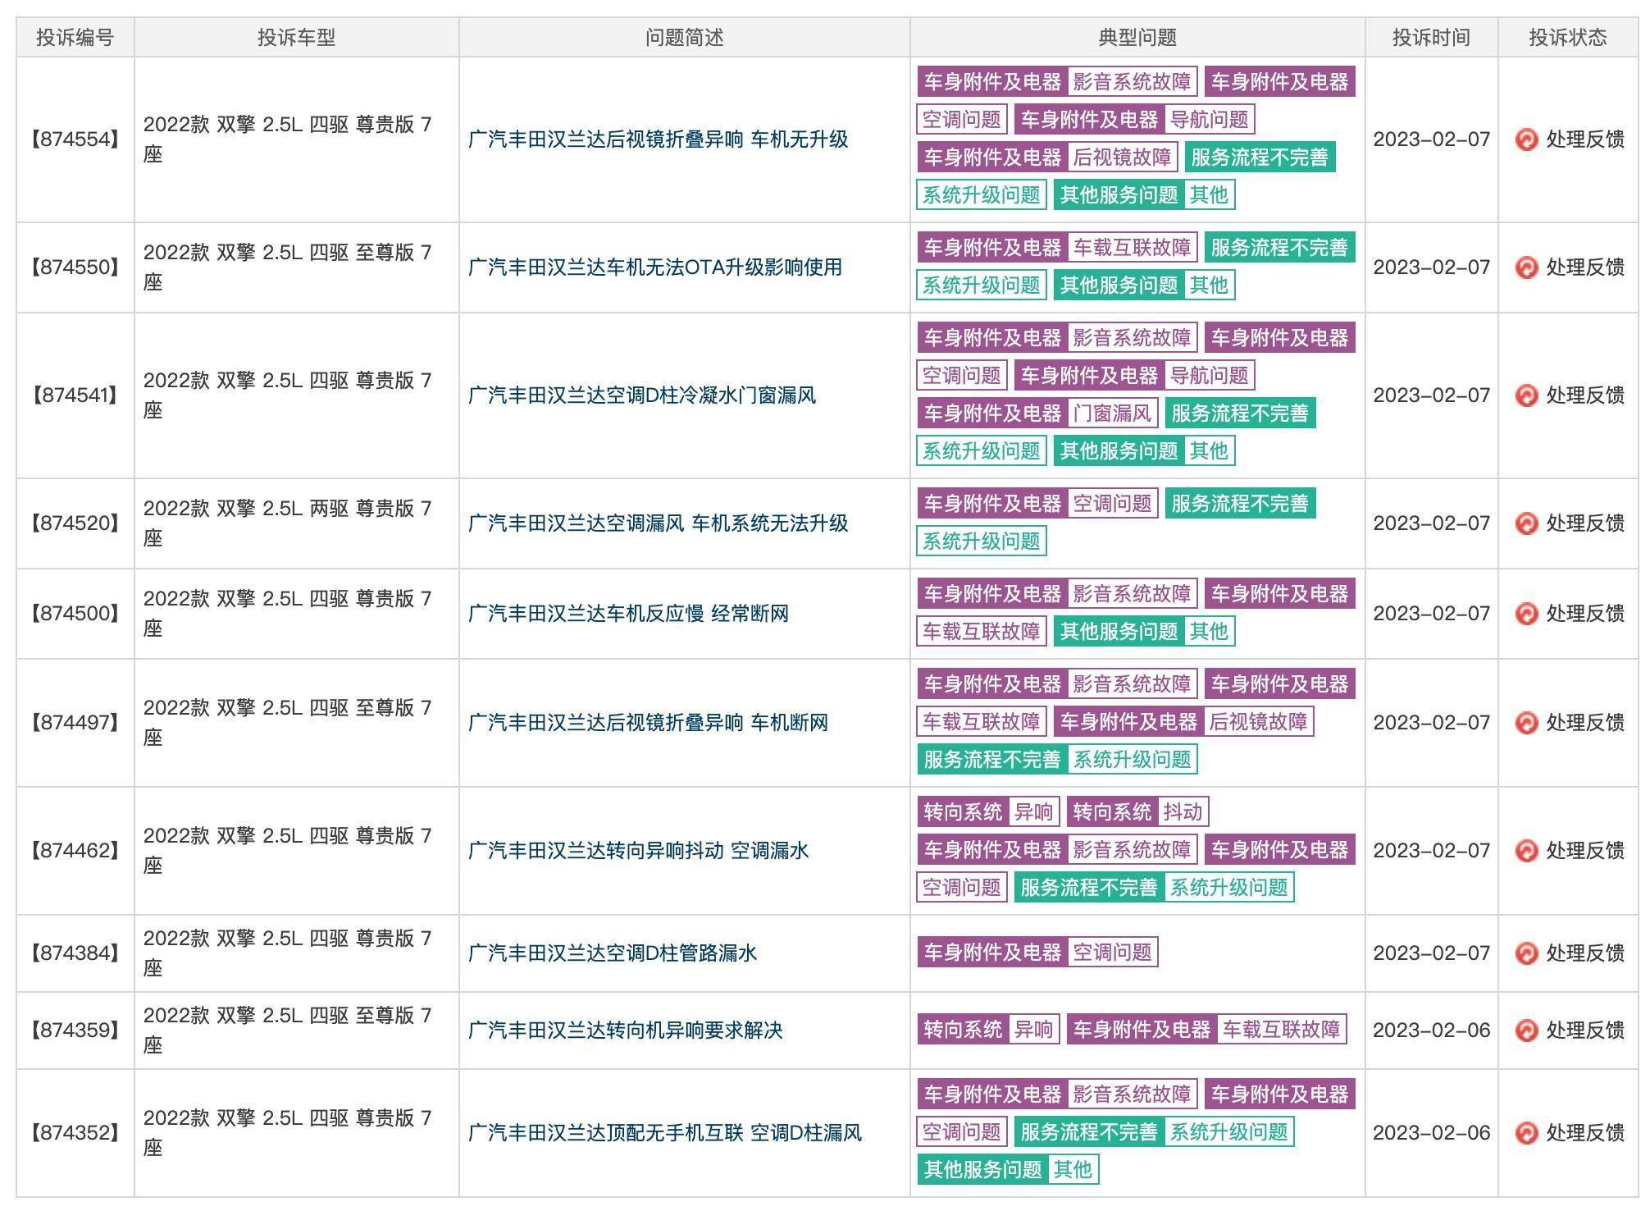Click status icon in complaint 874384 row
Screen dimensions: 1650x1211
tap(1526, 953)
